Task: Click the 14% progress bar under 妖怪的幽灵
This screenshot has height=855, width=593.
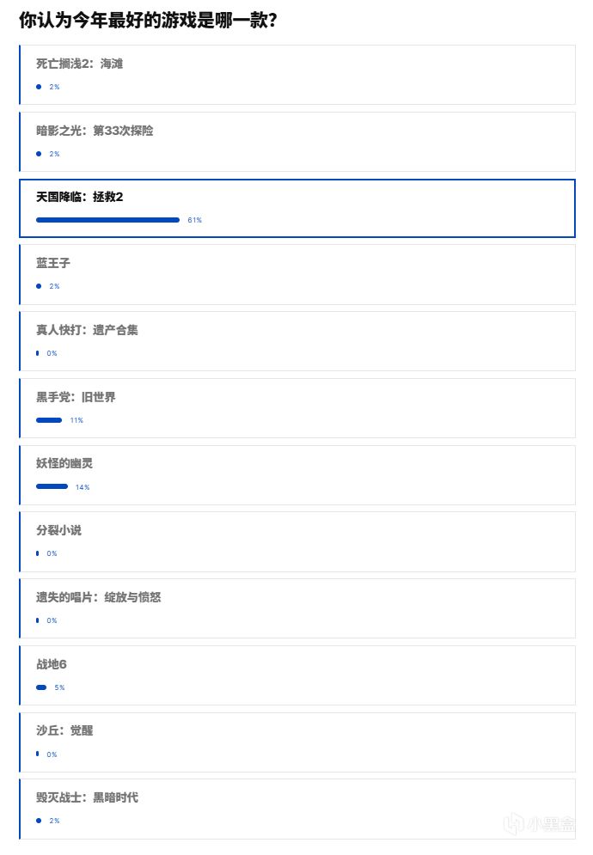Action: [x=52, y=486]
